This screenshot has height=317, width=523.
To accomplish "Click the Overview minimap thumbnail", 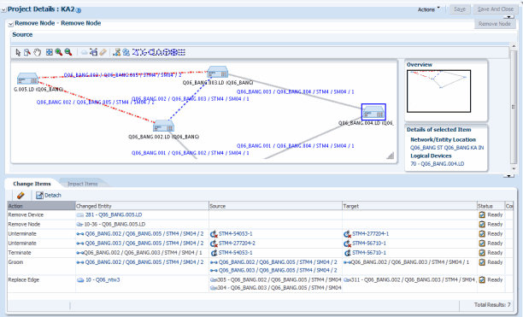I will (x=438, y=91).
